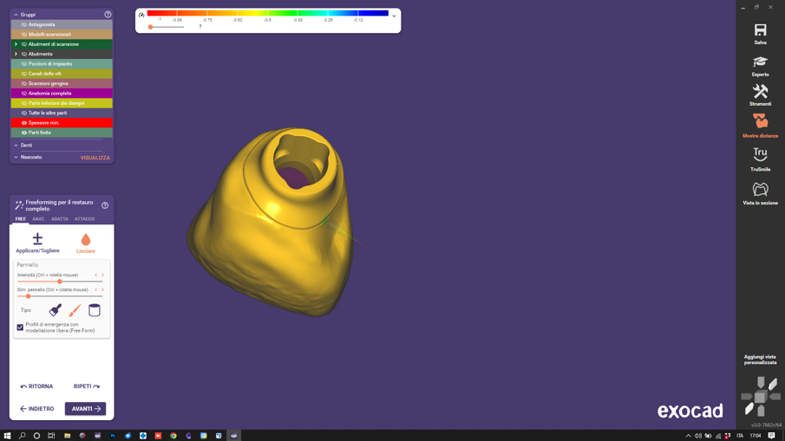
Task: Click the ITA language indicator
Action: (x=739, y=436)
